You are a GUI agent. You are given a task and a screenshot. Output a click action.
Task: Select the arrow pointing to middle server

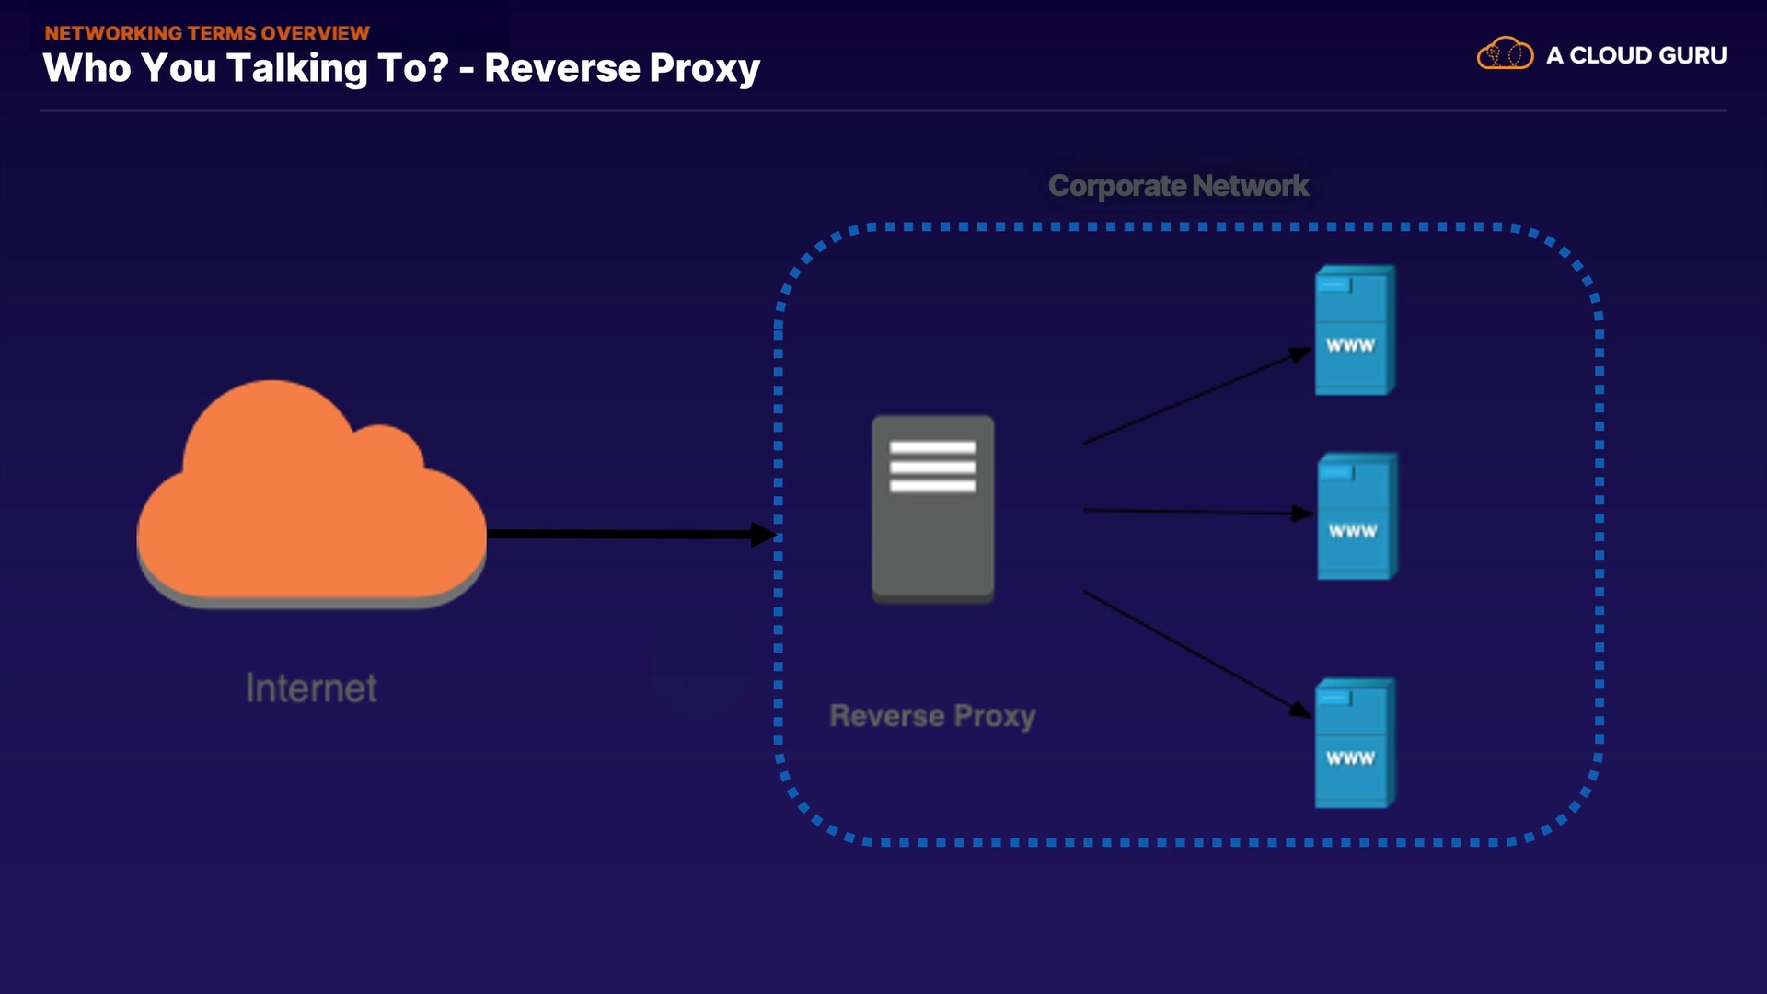coord(1196,511)
